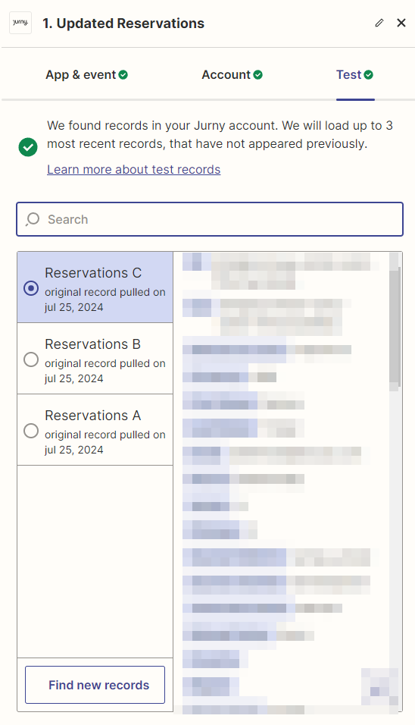Click the 1. Updated Reservations step title
The width and height of the screenshot is (415, 725).
pos(123,23)
